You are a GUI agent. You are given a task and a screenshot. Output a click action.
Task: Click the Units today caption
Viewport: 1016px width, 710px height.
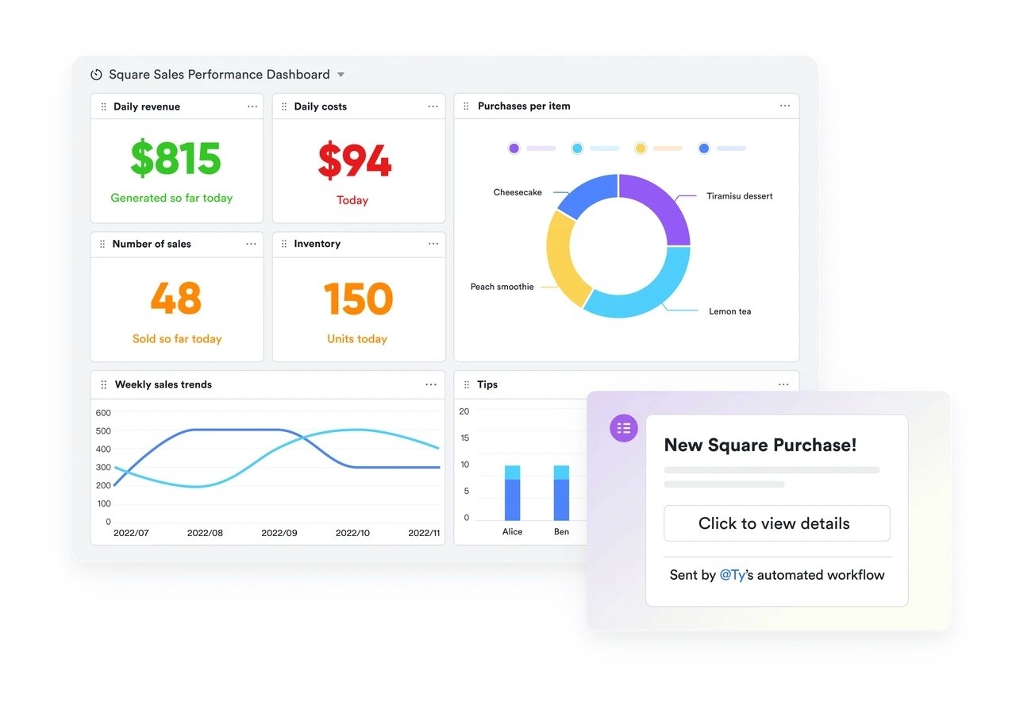(357, 338)
